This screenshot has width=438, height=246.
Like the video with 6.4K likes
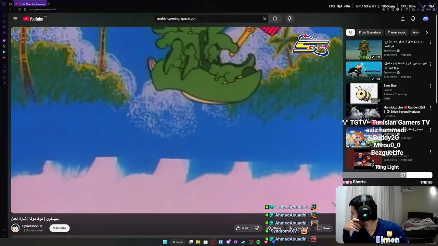(242, 228)
